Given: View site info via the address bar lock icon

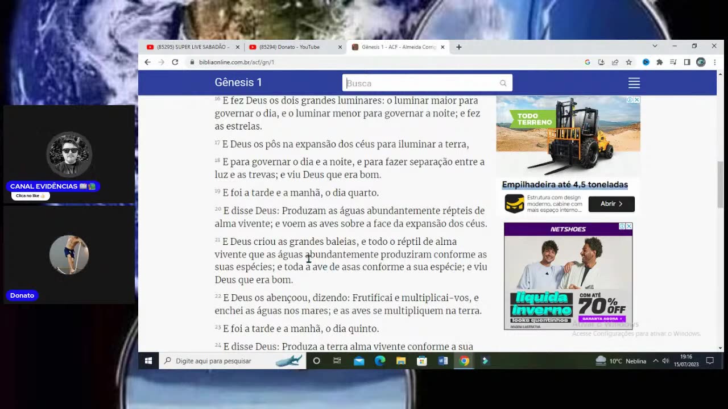Looking at the screenshot, I should pos(192,62).
